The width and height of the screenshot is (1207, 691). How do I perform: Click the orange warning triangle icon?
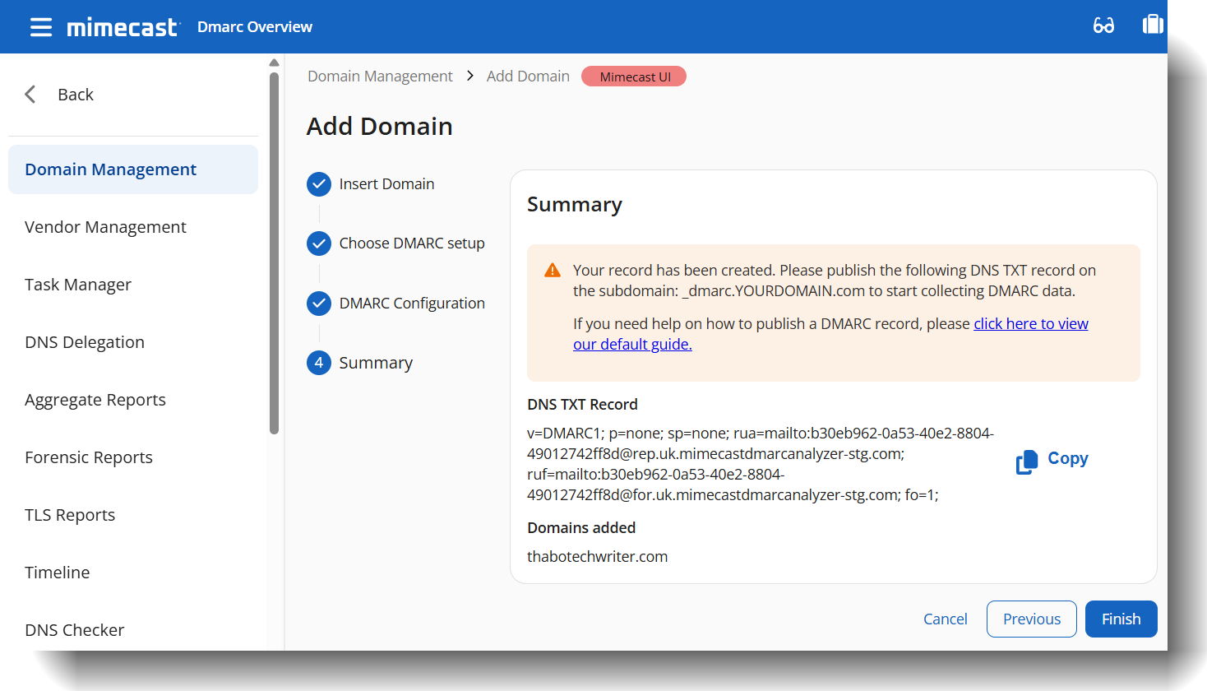[553, 271]
